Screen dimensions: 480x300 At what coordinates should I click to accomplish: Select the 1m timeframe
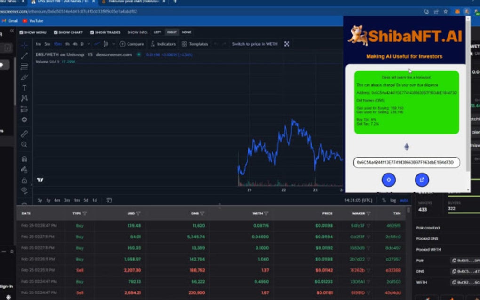[38, 44]
